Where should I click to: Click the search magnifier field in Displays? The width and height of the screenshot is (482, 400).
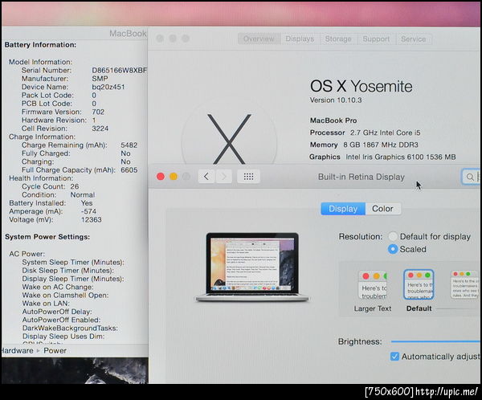click(x=471, y=177)
